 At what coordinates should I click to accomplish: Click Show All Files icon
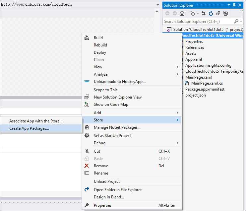click(x=225, y=14)
